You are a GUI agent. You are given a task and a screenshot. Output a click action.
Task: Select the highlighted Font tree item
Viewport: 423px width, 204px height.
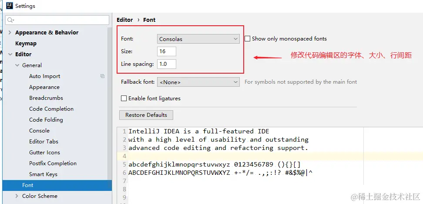click(x=57, y=185)
